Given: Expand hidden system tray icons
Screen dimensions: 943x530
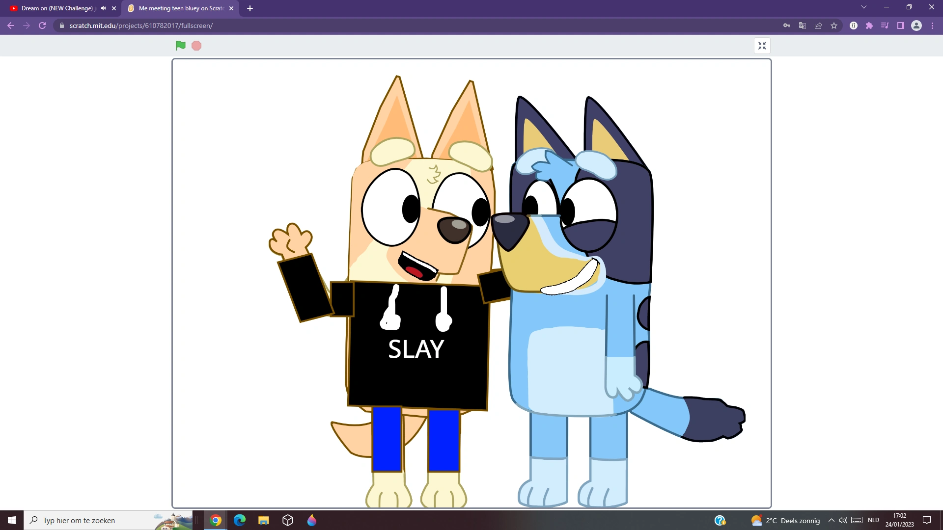Looking at the screenshot, I should coord(831,520).
